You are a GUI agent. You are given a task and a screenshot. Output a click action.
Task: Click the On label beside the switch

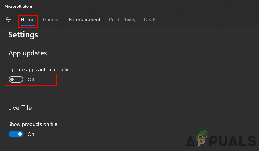pos(31,134)
